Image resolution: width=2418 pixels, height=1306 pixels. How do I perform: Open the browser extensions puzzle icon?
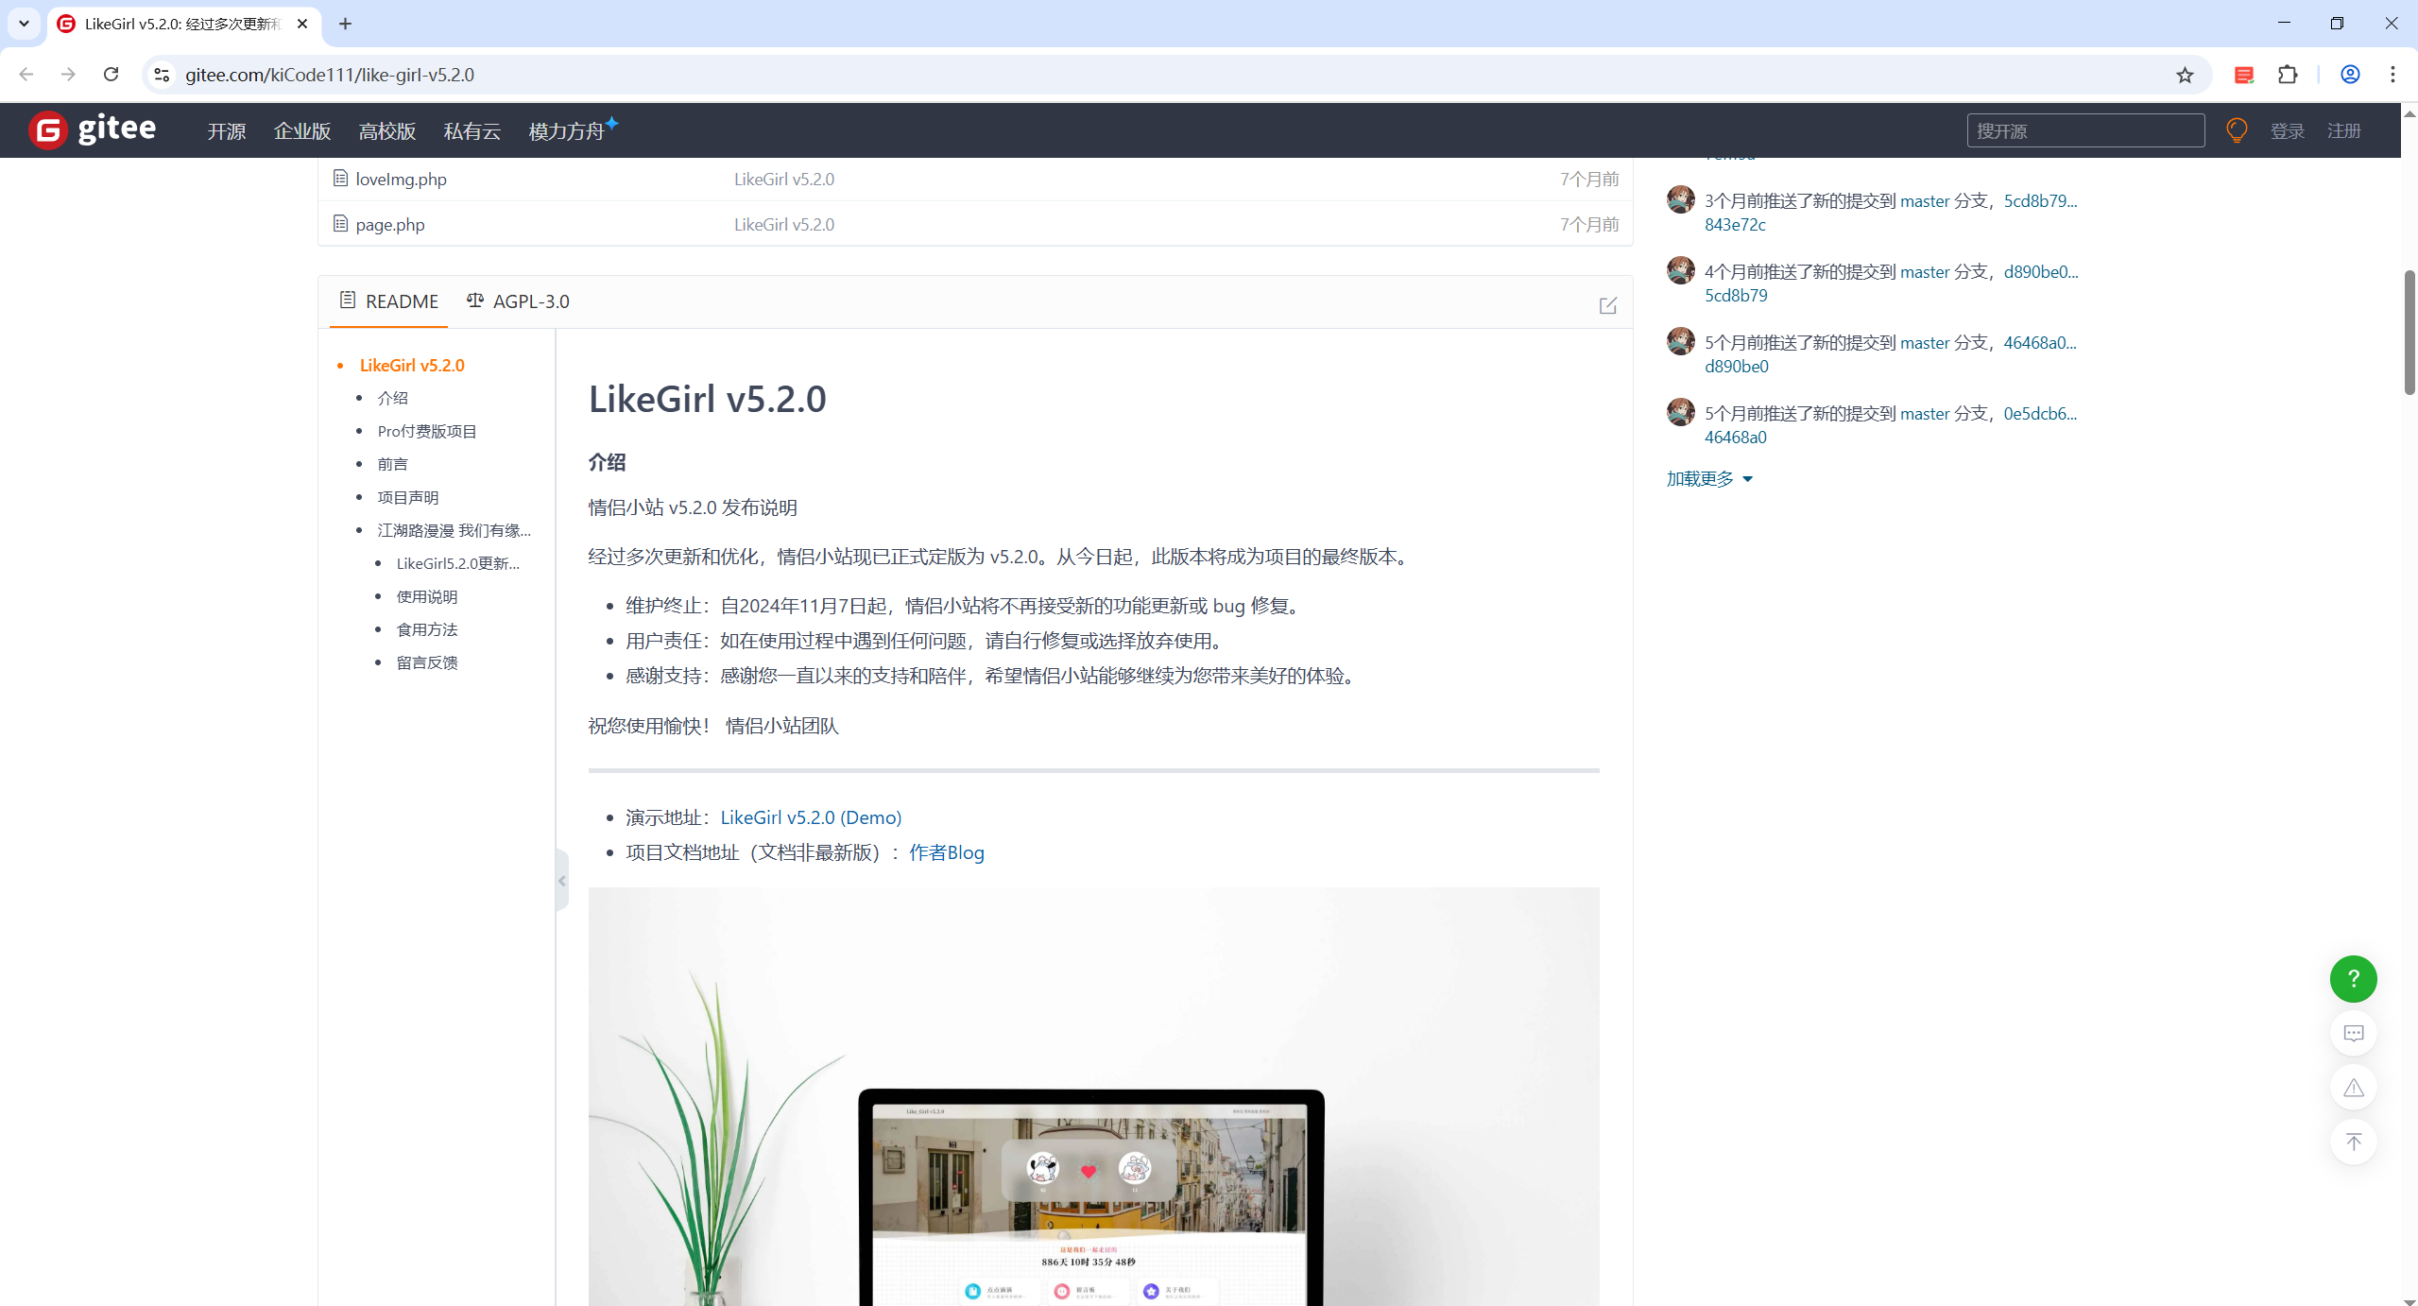2288,75
